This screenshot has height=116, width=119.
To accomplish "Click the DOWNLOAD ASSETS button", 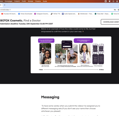I will coord(110,22).
